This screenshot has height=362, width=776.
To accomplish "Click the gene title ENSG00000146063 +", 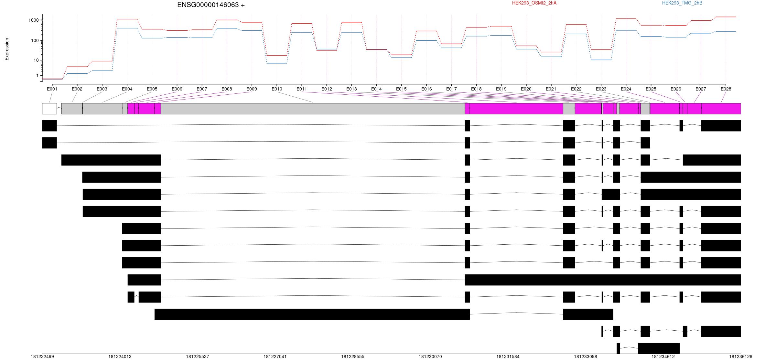I will click(x=211, y=5).
